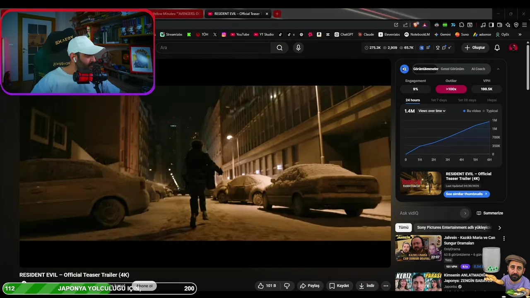Open menu for Jahrein video suggestion

504,238
